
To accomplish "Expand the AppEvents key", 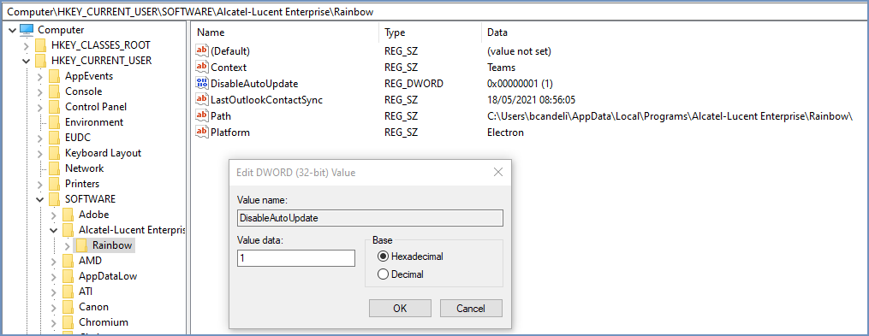I will click(x=40, y=76).
